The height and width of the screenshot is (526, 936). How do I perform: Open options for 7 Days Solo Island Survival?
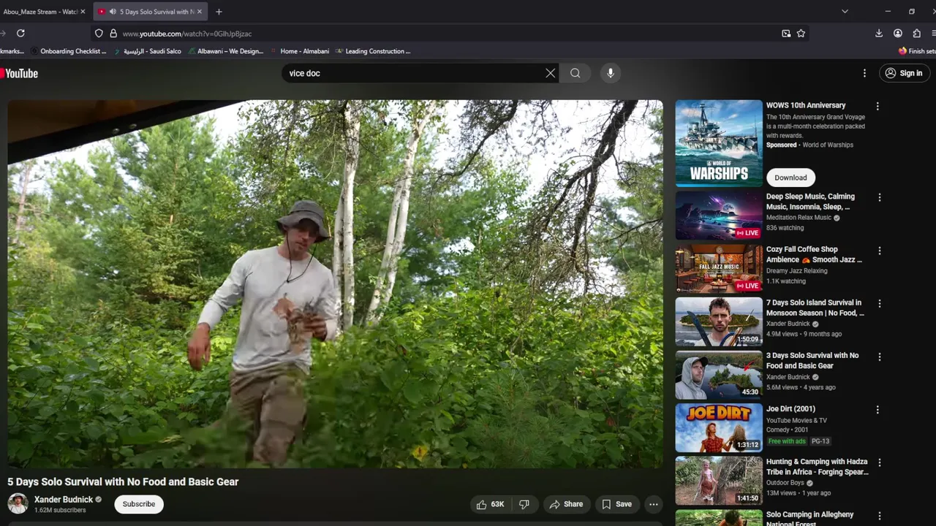pos(879,303)
